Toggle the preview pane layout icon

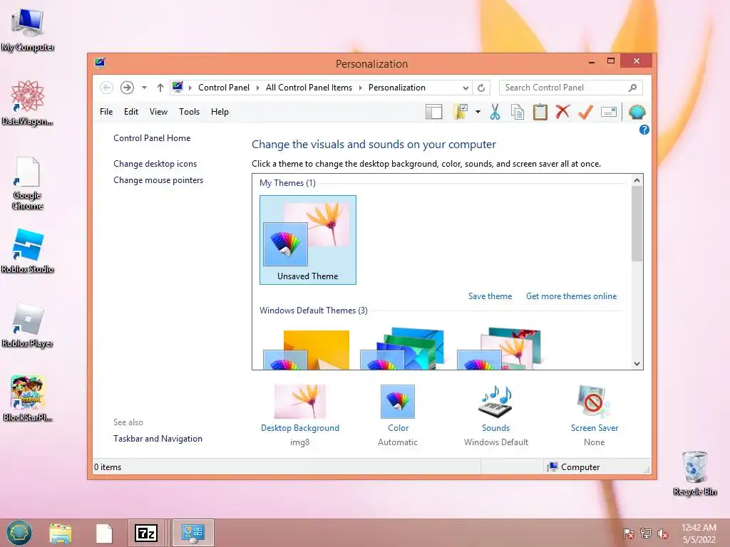click(434, 112)
